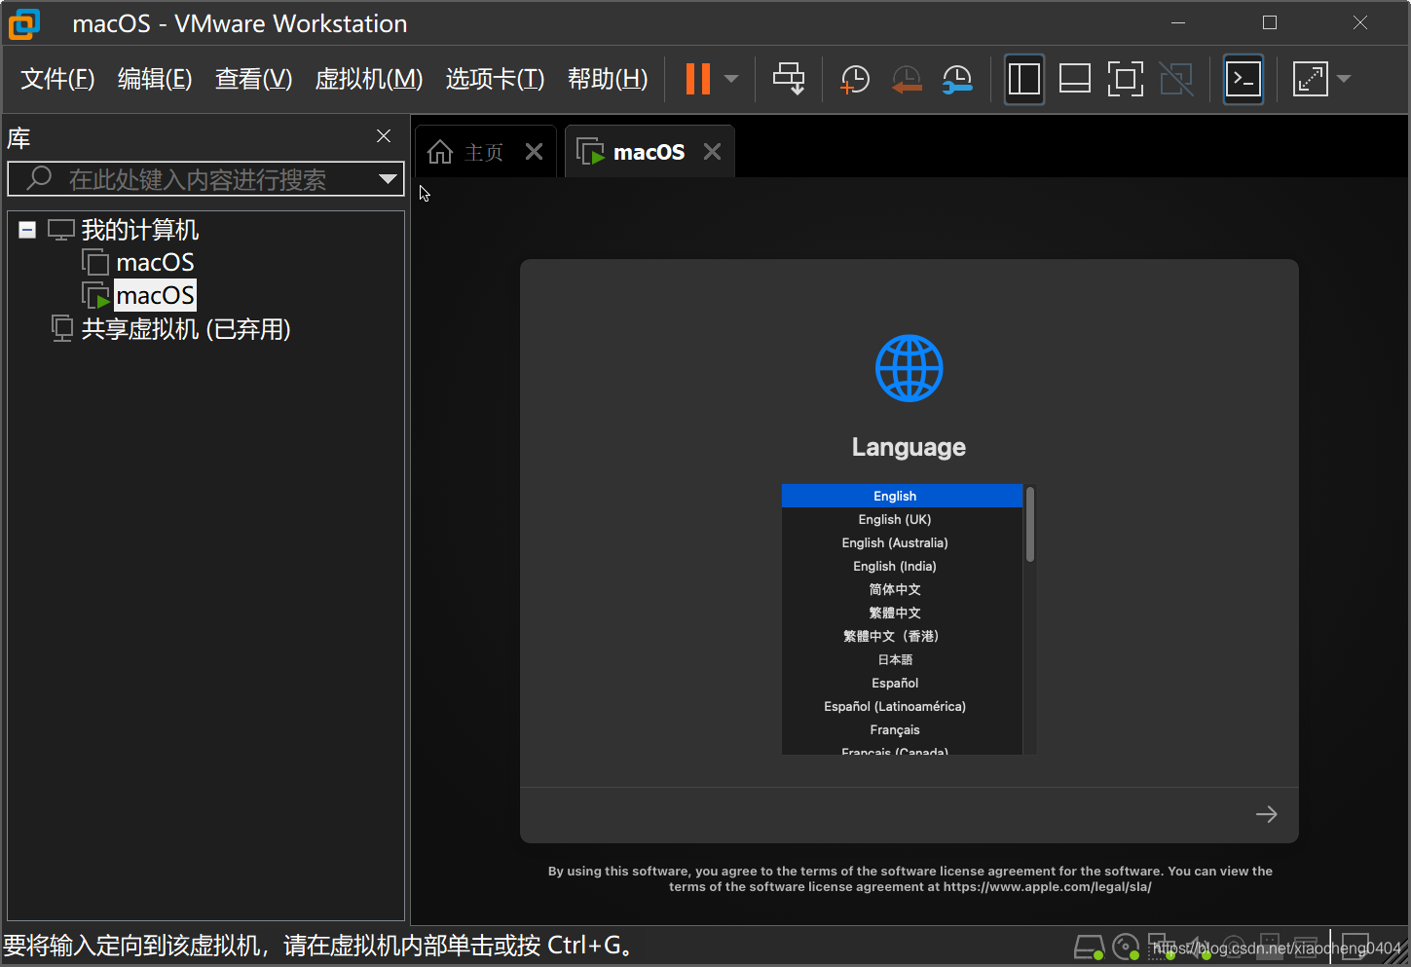The image size is (1411, 967).
Task: Minimize the VMware Workstation window
Action: point(1178,22)
